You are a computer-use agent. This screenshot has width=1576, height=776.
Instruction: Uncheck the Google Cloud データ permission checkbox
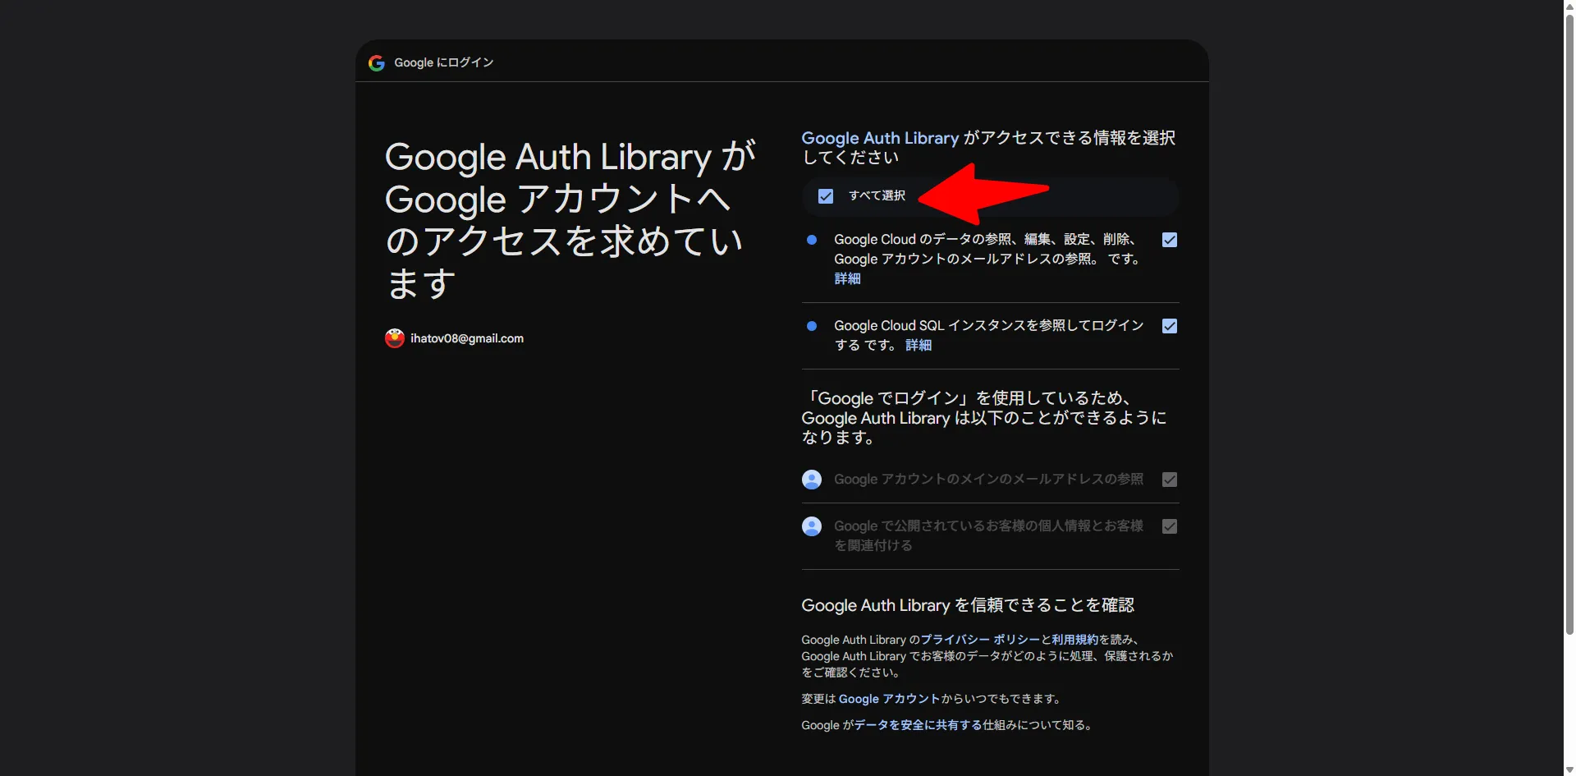[x=1169, y=240]
